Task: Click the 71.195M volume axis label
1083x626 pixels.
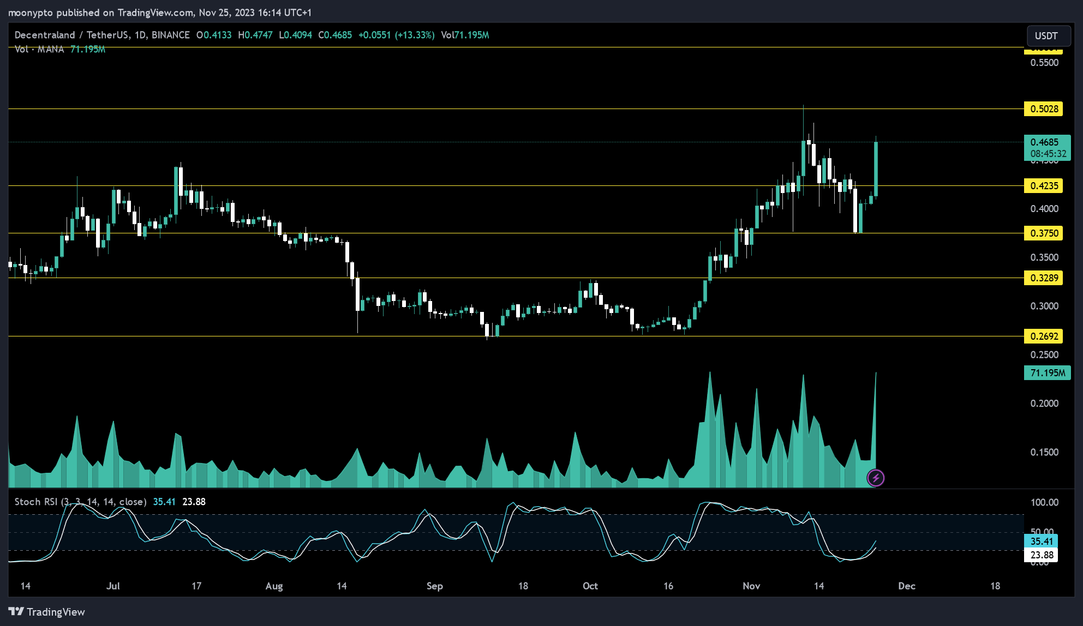Action: [1048, 373]
